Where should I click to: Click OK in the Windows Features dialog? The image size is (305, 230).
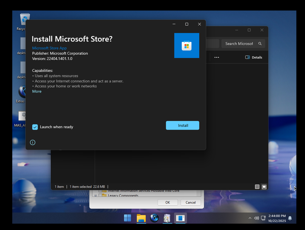click(x=168, y=202)
